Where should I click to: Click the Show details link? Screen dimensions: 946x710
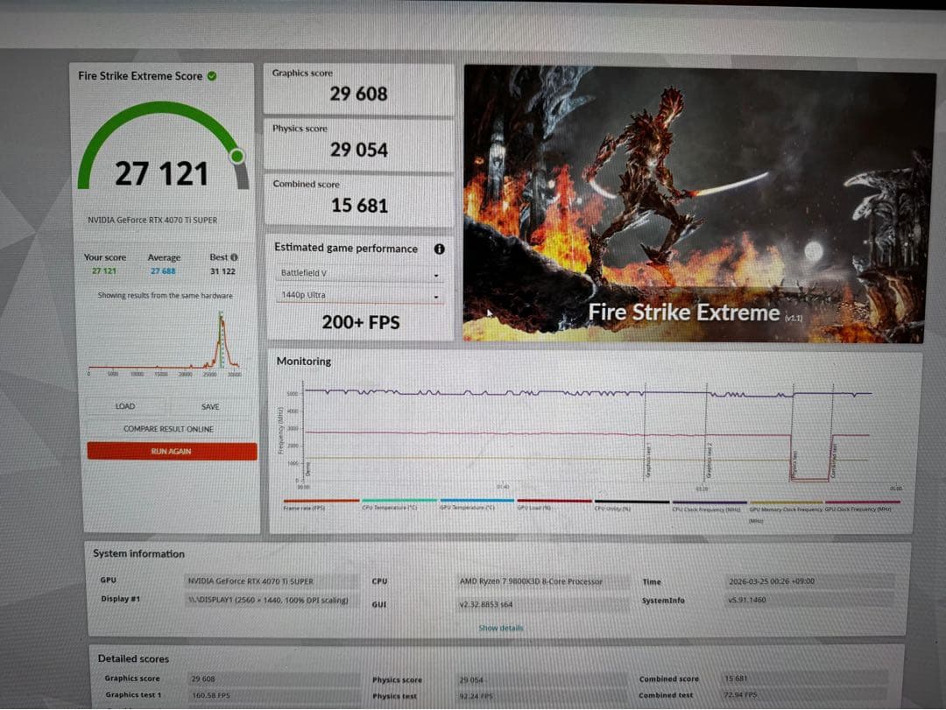501,628
